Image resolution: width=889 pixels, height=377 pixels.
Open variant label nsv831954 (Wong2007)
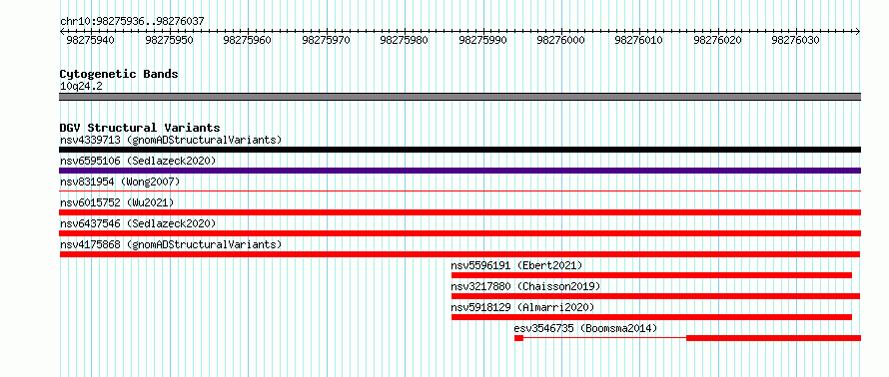(x=120, y=182)
